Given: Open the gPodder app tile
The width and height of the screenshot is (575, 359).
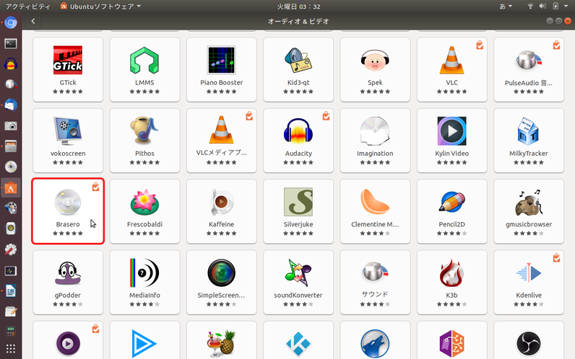Looking at the screenshot, I should (x=68, y=282).
